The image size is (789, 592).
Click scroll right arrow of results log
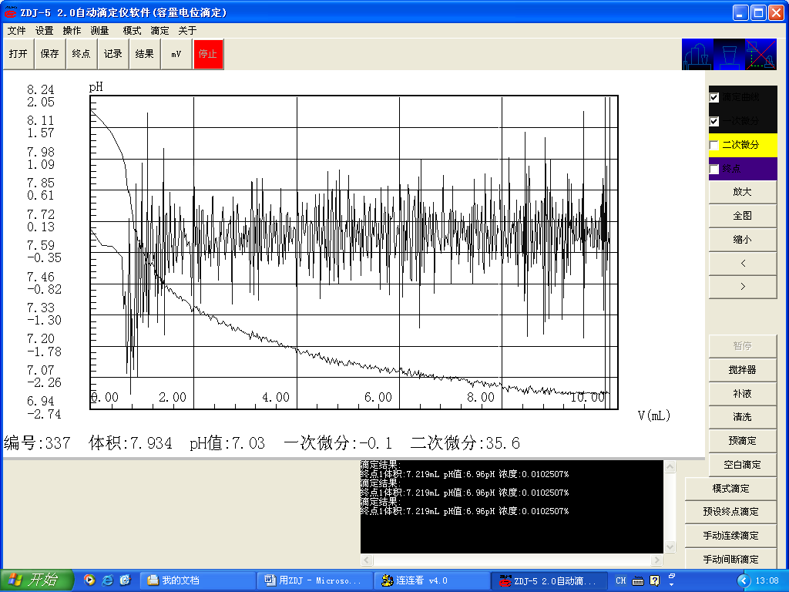657,560
